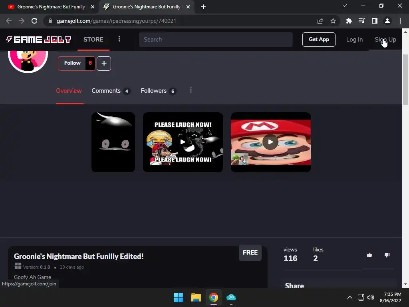Open the media control icon in the toolbar

[x=361, y=21]
